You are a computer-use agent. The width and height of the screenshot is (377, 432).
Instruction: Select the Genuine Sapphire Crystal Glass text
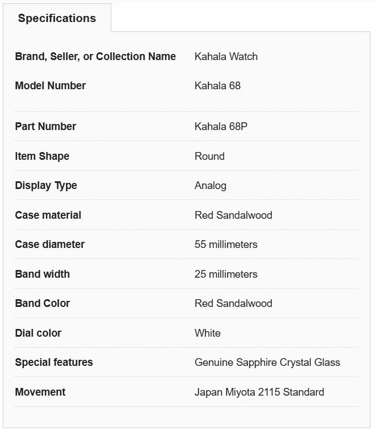(x=267, y=362)
